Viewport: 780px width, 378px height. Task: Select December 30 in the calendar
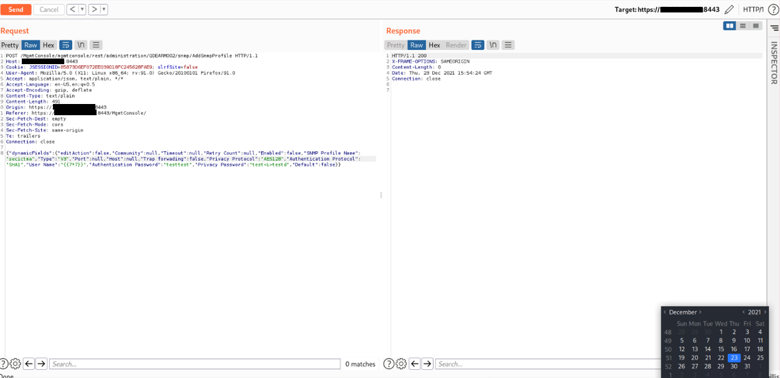pyautogui.click(x=734, y=366)
